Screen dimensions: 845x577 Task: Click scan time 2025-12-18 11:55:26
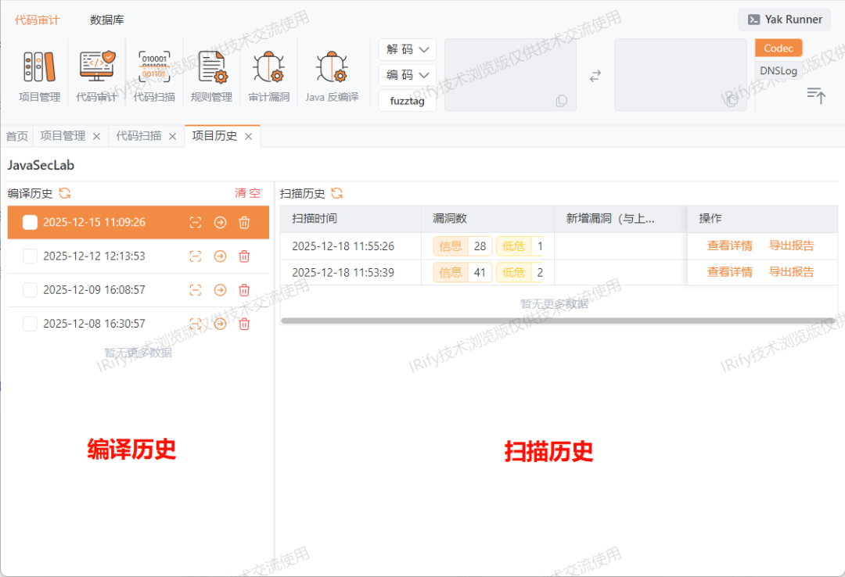tap(343, 246)
